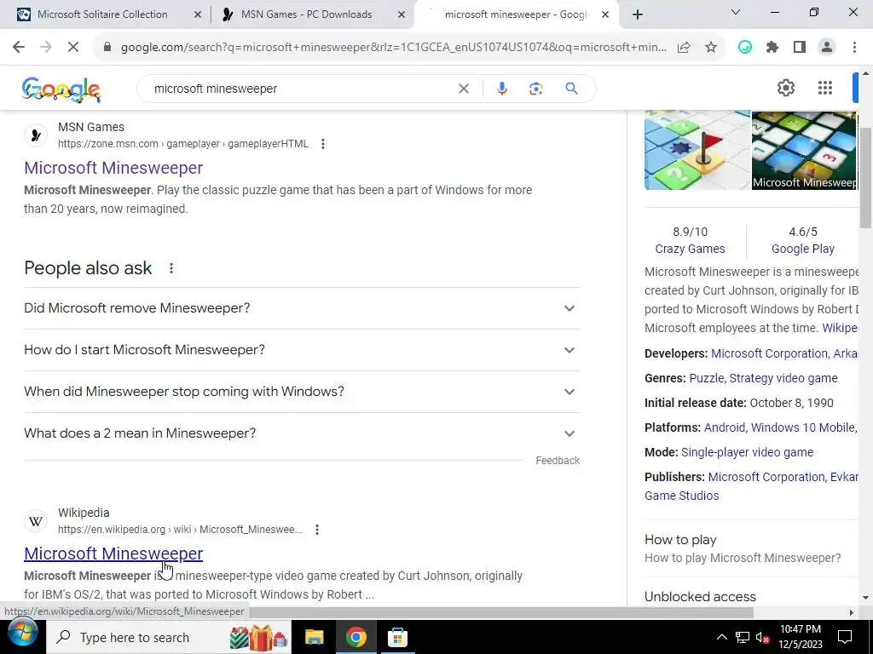873x654 pixels.
Task: Open Single-player video game link
Action: [747, 452]
